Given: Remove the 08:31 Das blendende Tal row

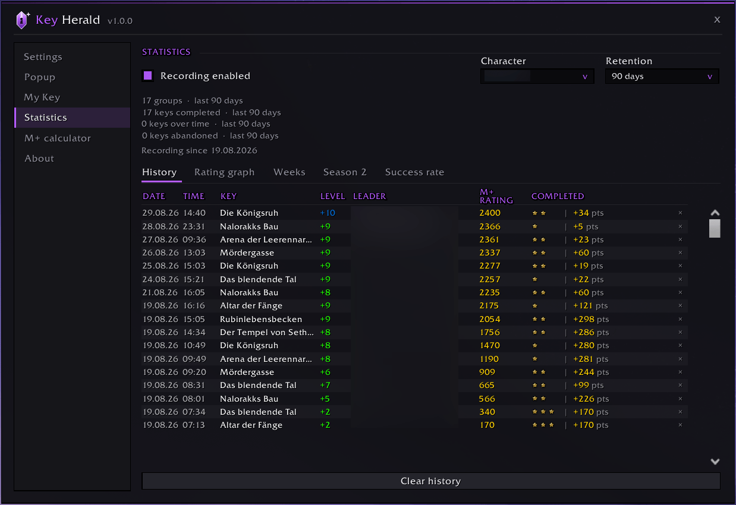Looking at the screenshot, I should pyautogui.click(x=680, y=385).
